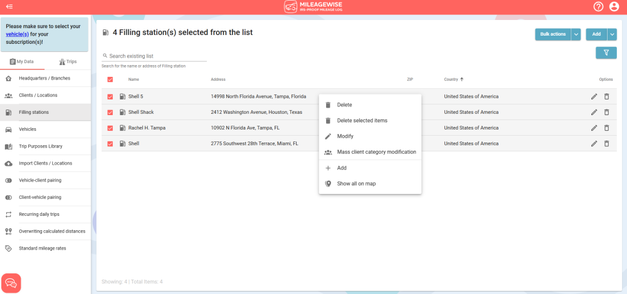Expand the Bulk actions dropdown arrow
The height and width of the screenshot is (294, 627).
pos(576,34)
